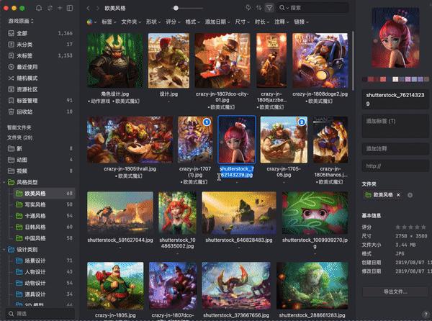Remove the 欧美风格 folder tag with ×

[398, 195]
